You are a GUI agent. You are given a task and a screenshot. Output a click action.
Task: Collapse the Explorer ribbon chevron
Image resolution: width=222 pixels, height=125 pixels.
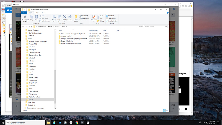coord(165,13)
